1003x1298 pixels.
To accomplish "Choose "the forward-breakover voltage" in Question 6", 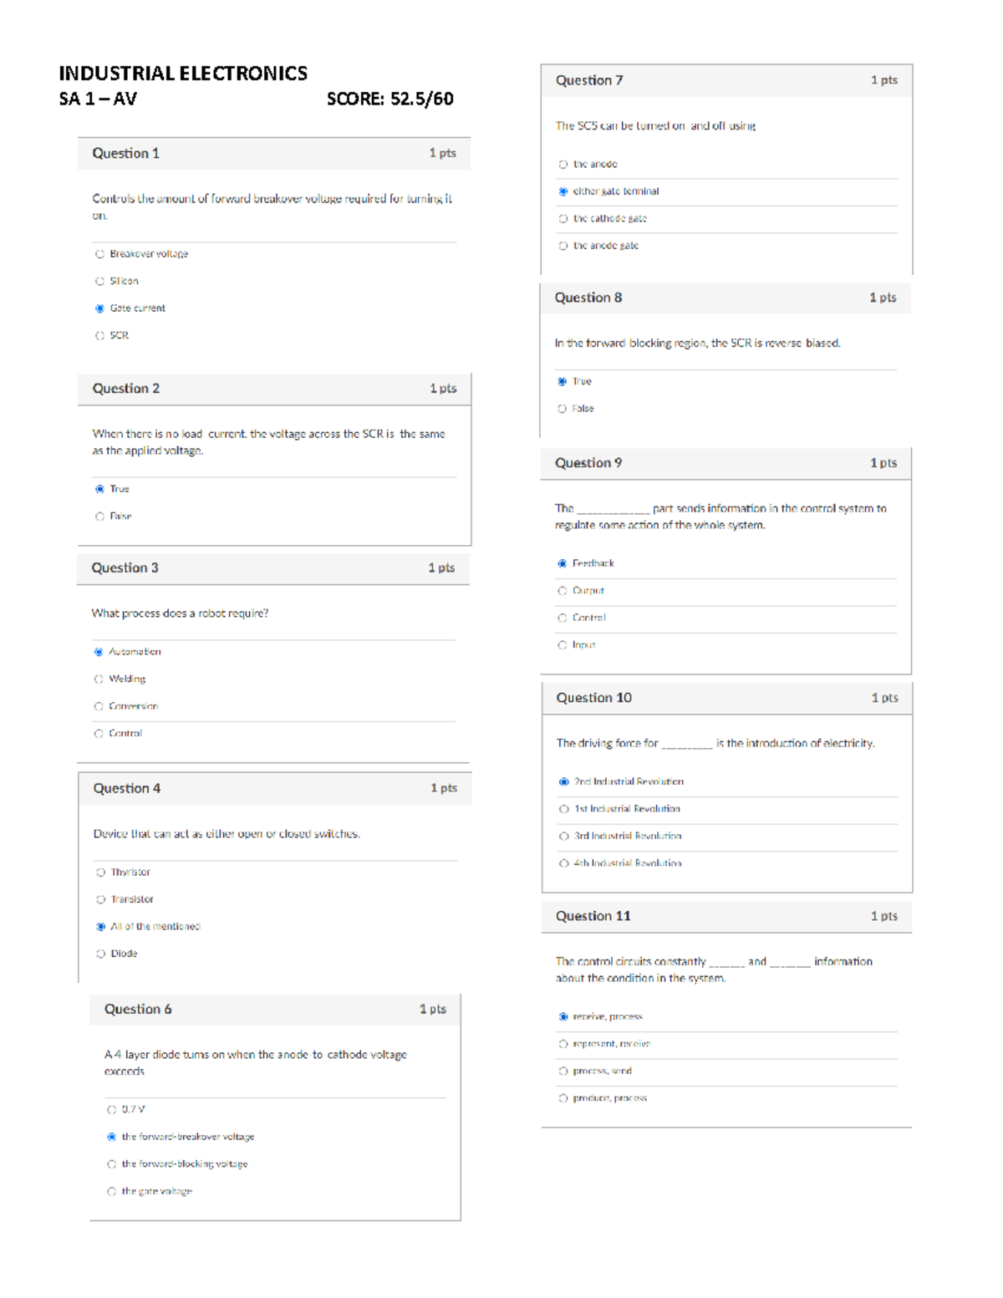I will [x=112, y=1137].
